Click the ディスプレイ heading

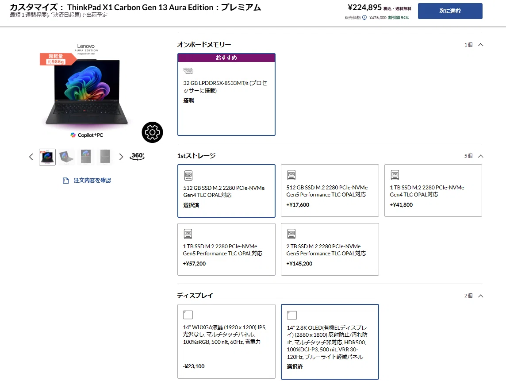point(195,296)
